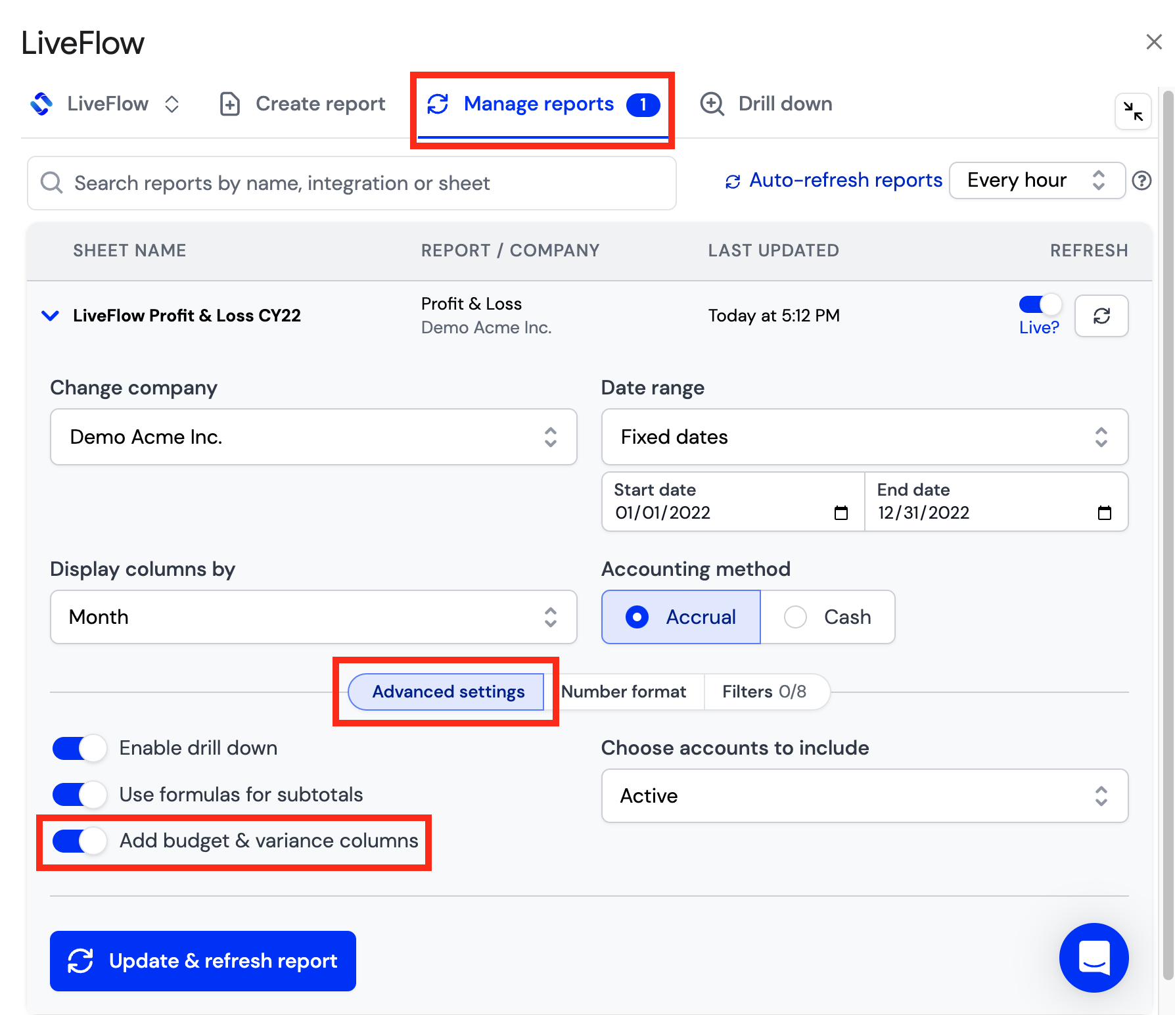1175x1015 pixels.
Task: Click the REFRESH column header
Action: tap(1089, 250)
